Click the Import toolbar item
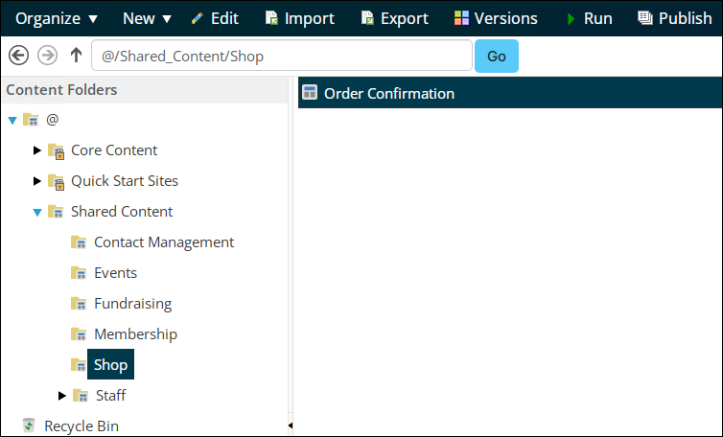 (300, 18)
